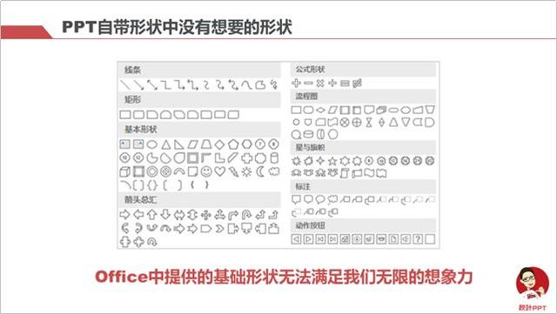Choose the rectangular callout shape

pyautogui.click(x=296, y=200)
